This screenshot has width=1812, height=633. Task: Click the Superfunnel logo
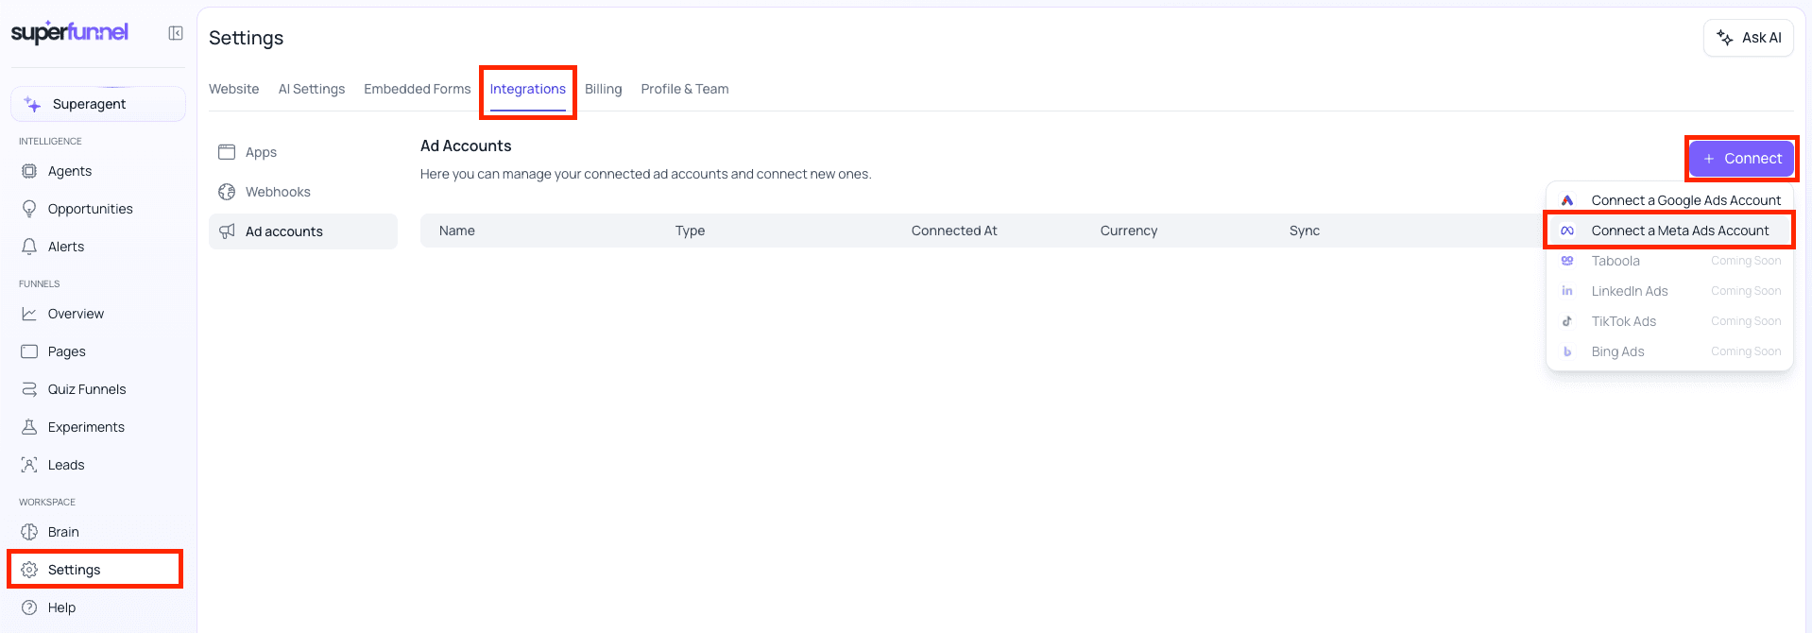click(x=70, y=32)
